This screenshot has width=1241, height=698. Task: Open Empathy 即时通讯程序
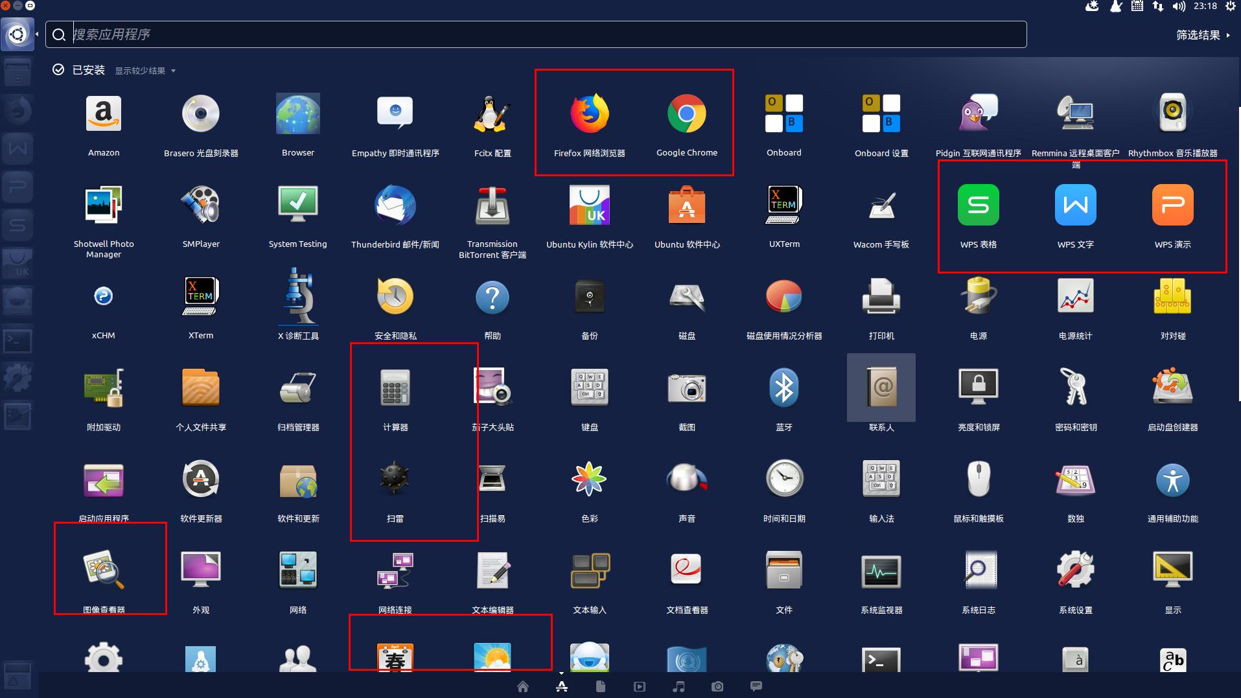pos(395,114)
